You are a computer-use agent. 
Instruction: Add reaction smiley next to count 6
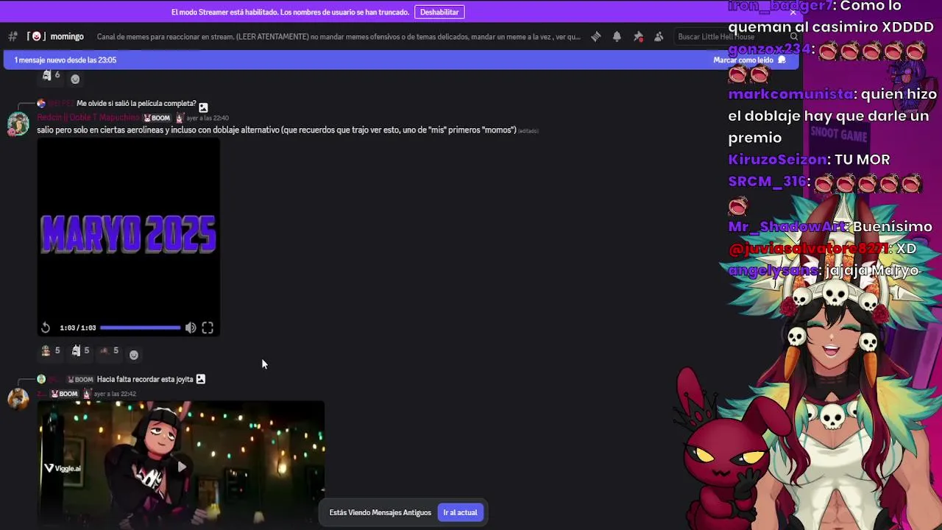75,79
